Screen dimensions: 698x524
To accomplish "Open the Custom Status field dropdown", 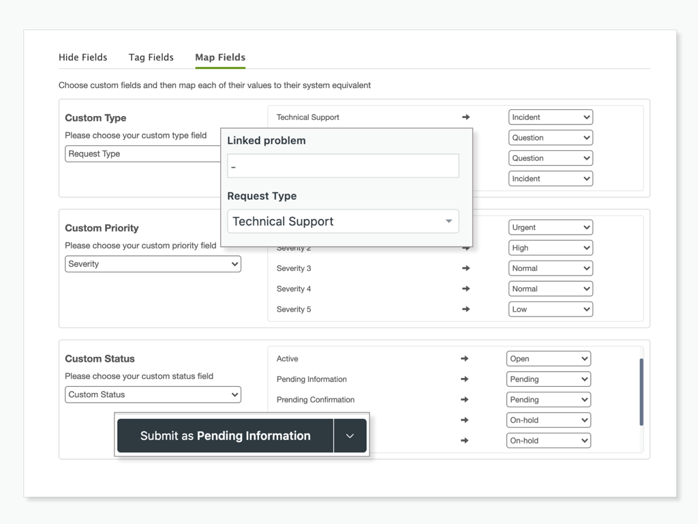I will click(153, 394).
